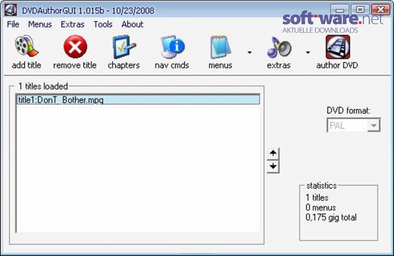
Task: Open the Menus menu in menu bar
Action: coord(40,25)
